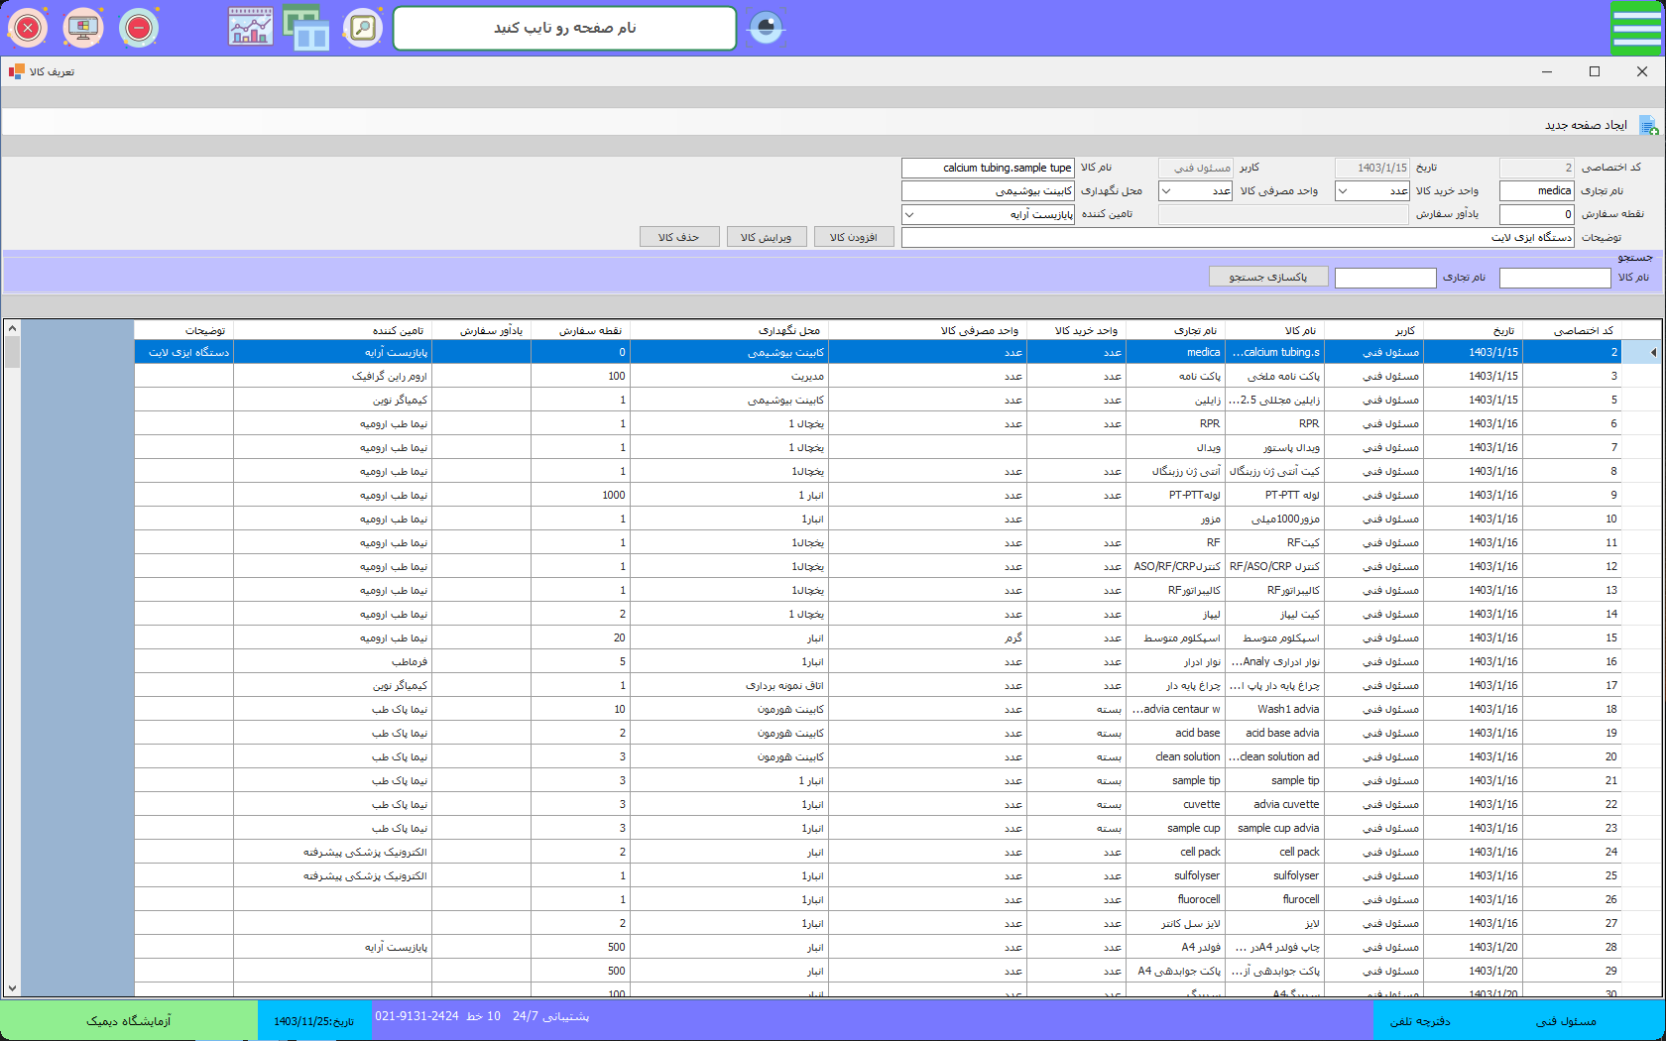Click the نام تجاری column header

(x=1195, y=330)
